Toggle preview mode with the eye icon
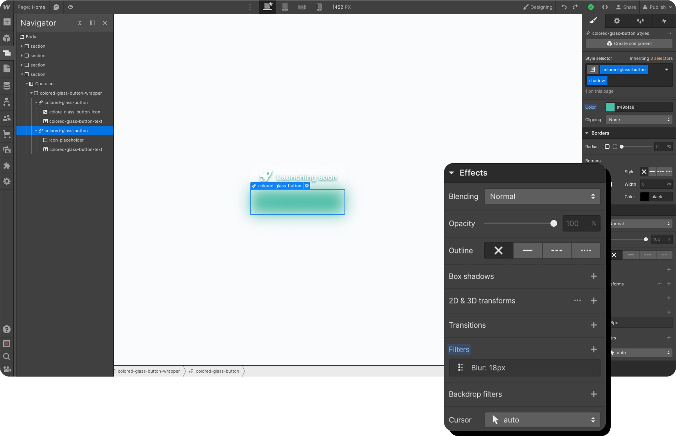Screen dimensions: 676x436 tap(70, 7)
